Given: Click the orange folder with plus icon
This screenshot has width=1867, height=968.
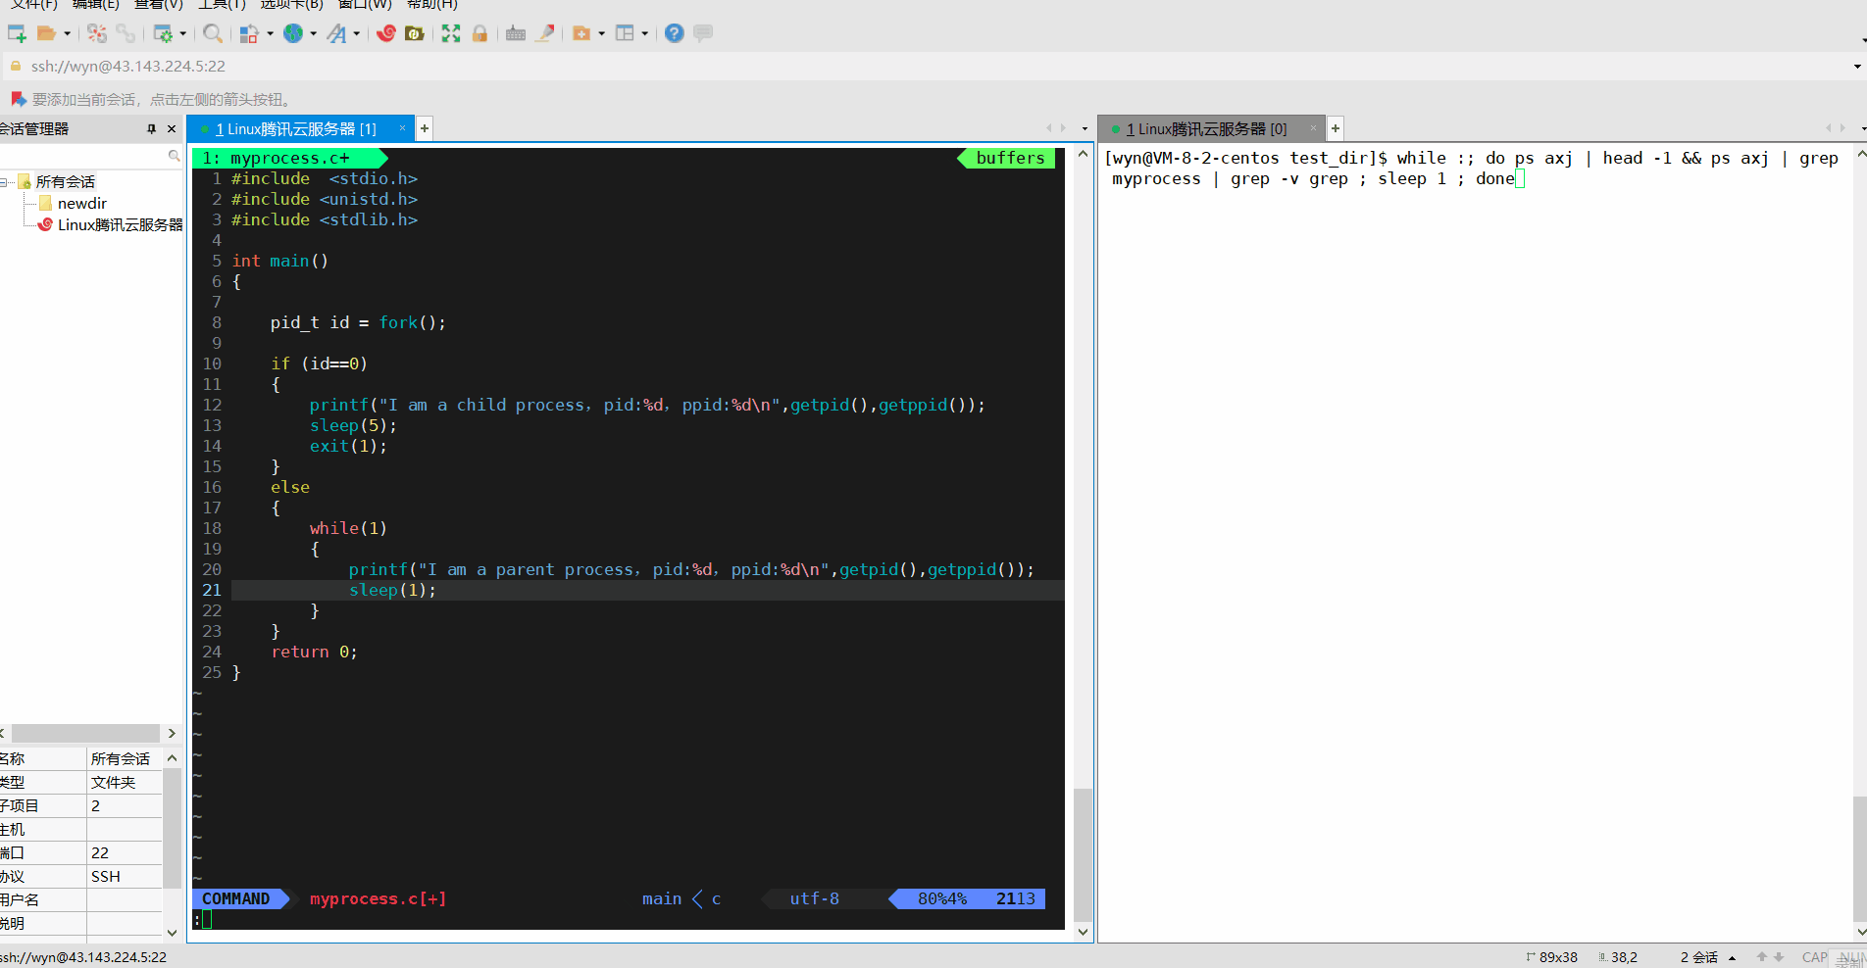Looking at the screenshot, I should [x=581, y=33].
